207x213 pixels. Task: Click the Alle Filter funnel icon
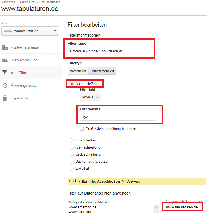[5, 73]
